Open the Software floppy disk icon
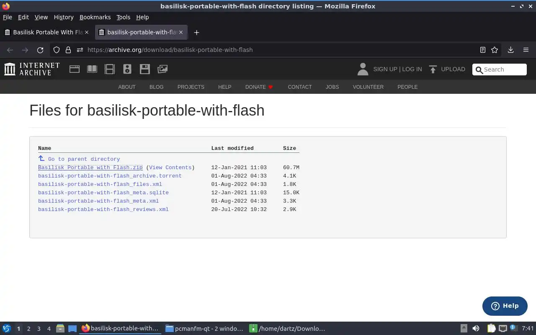Viewport: 536px width, 335px height. [145, 69]
